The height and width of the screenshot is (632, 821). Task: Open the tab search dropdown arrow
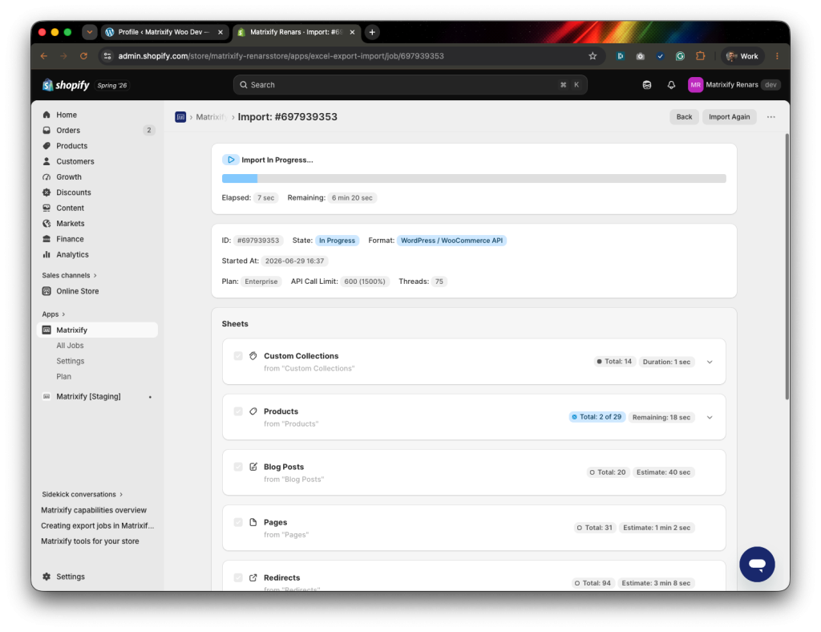90,32
